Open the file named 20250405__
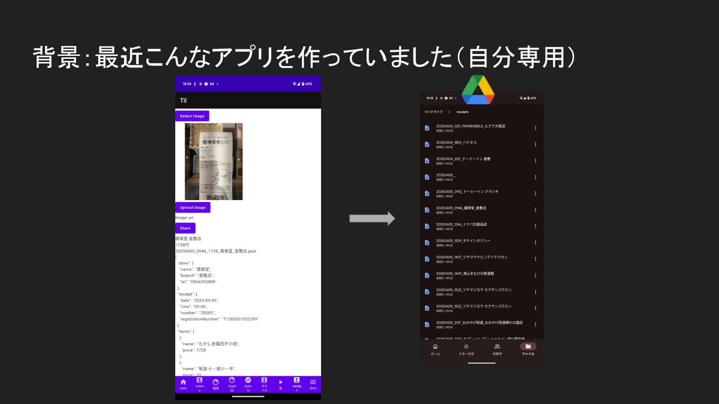 [481, 177]
